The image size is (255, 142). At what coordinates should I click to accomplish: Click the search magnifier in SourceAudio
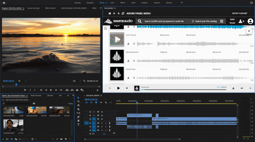point(139,21)
